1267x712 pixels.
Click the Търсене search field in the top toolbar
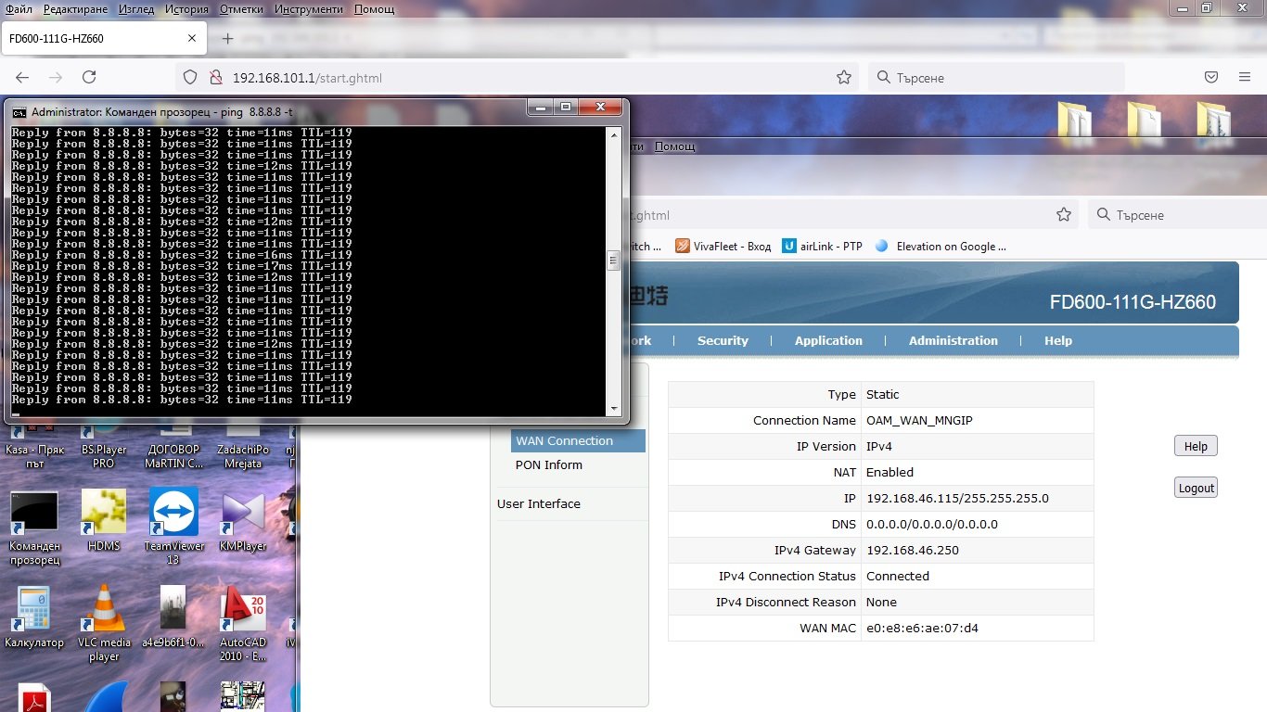pos(996,78)
